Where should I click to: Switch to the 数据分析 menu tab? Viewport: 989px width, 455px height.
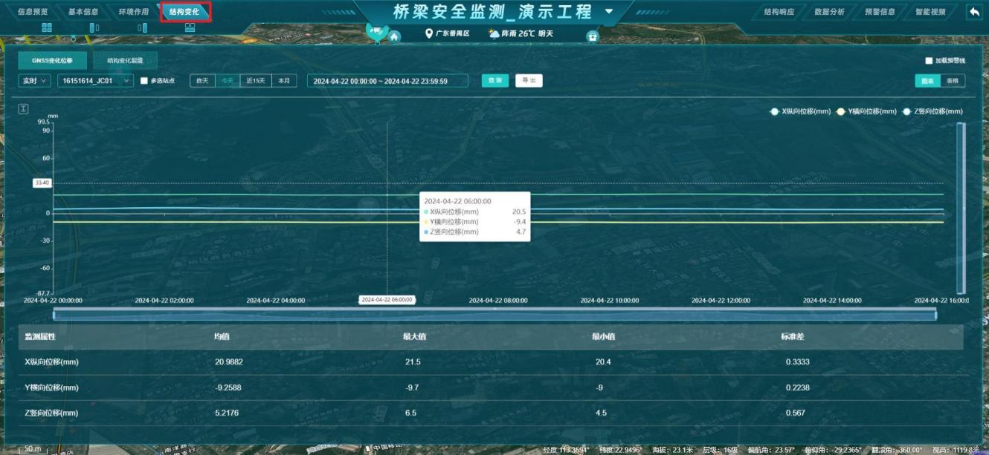click(829, 12)
